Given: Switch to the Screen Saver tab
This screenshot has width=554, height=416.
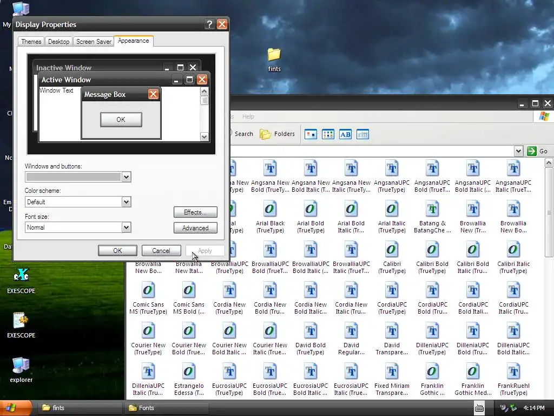Looking at the screenshot, I should point(94,41).
